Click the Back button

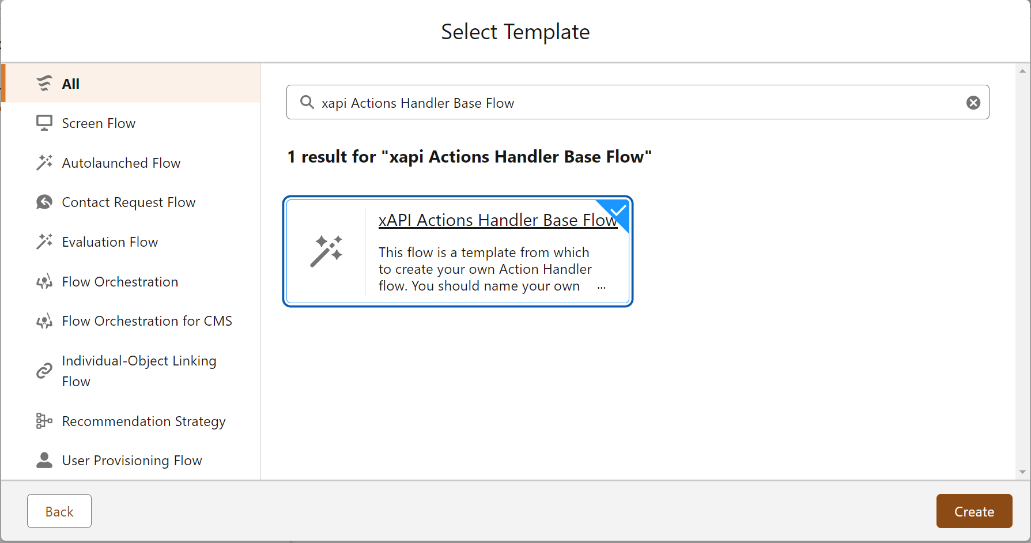click(59, 511)
